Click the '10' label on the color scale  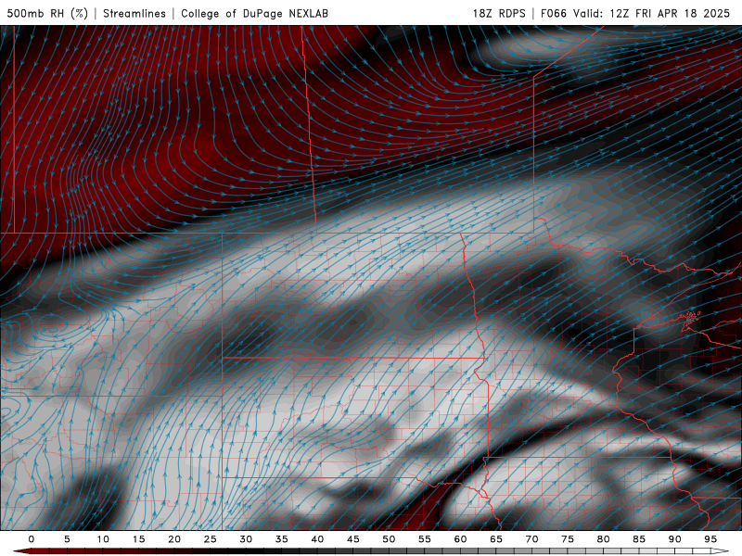[103, 539]
